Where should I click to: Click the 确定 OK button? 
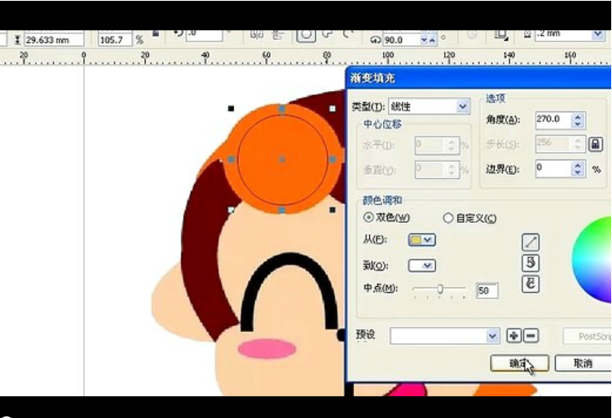519,363
